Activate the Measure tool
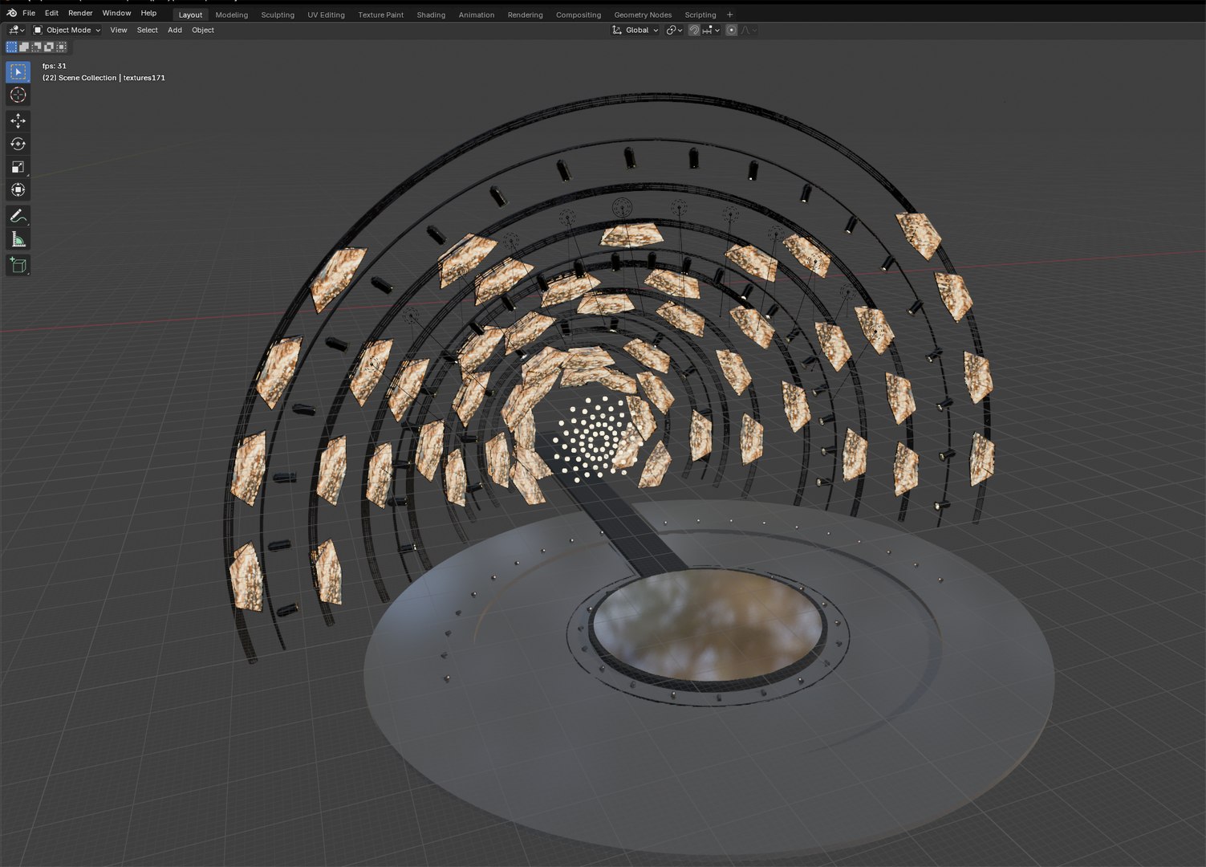The image size is (1206, 867). pos(18,239)
